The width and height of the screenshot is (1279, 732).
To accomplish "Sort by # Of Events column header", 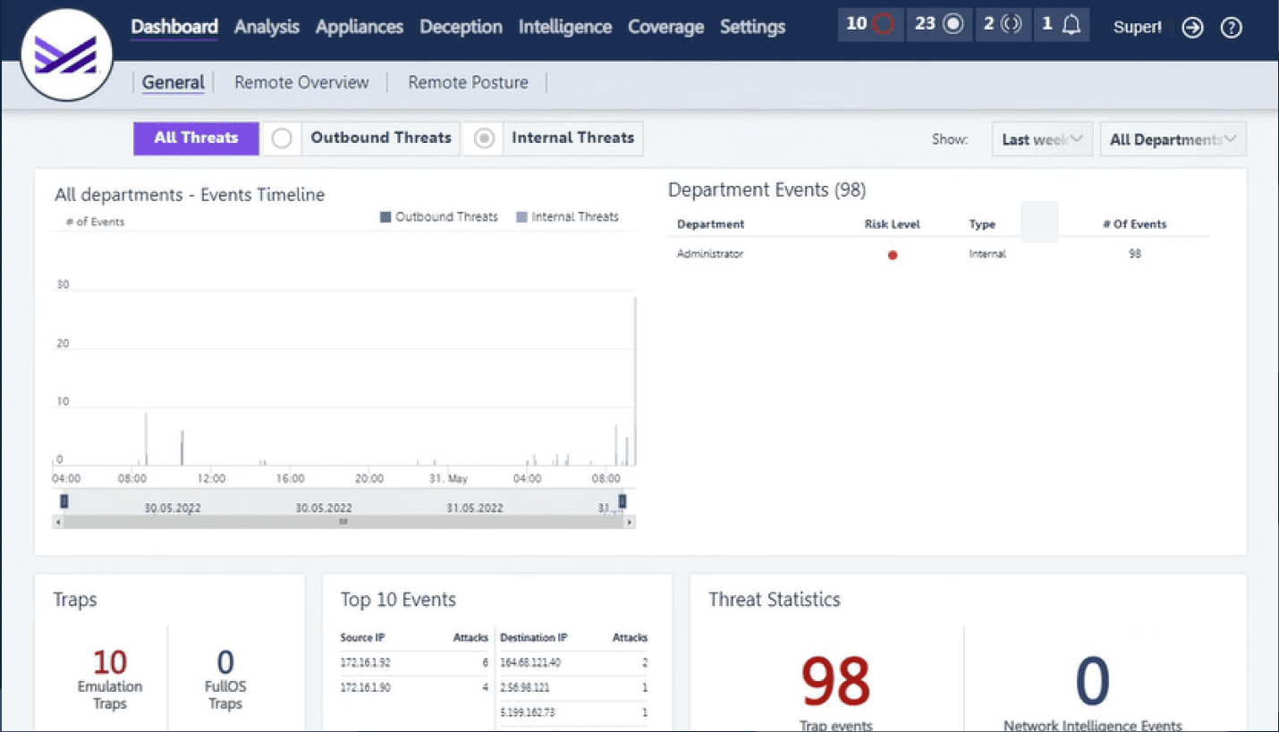I will [1134, 224].
